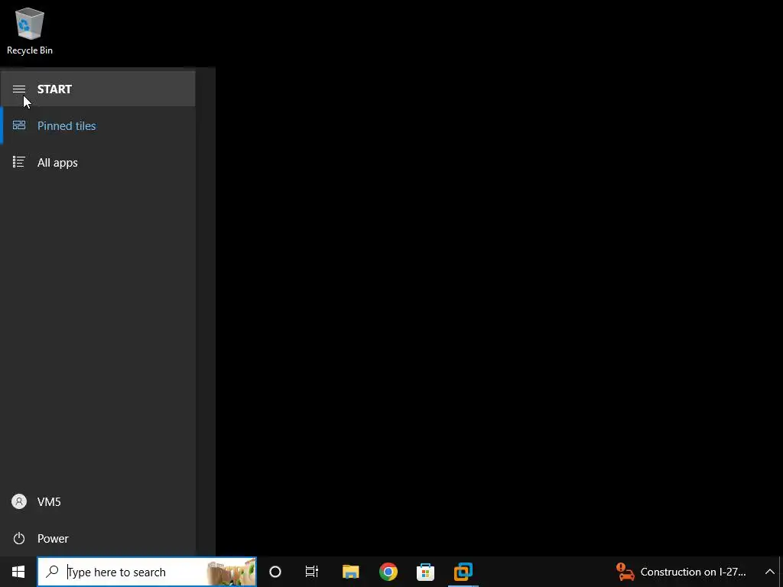Launch Google Chrome from taskbar
The height and width of the screenshot is (587, 783).
click(388, 572)
